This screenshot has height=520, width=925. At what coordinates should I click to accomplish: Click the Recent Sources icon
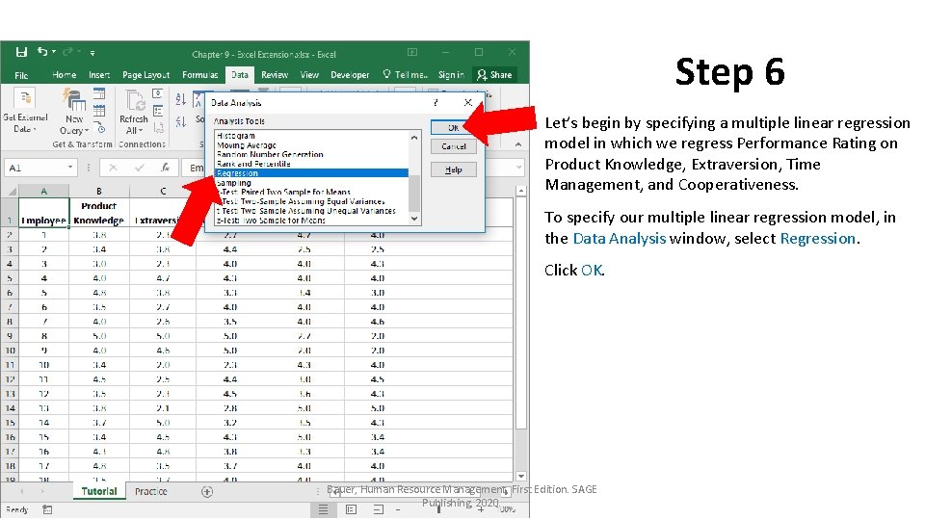tap(100, 128)
